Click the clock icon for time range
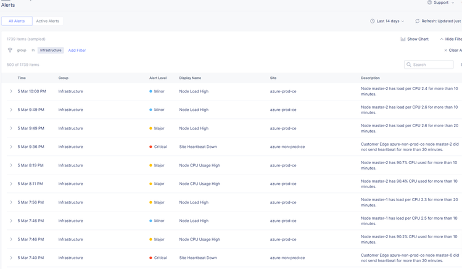Viewport: 462px width, 269px height. pyautogui.click(x=373, y=21)
